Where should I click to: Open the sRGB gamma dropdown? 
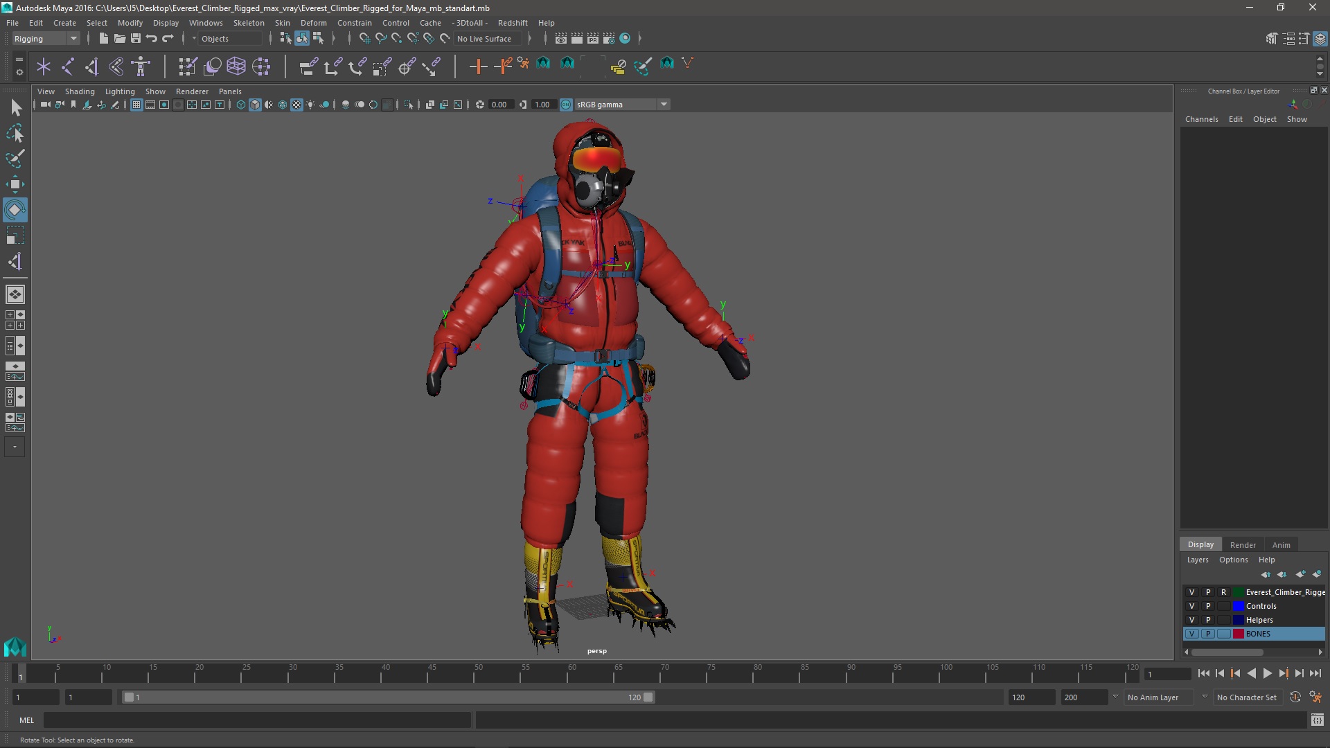tap(622, 105)
